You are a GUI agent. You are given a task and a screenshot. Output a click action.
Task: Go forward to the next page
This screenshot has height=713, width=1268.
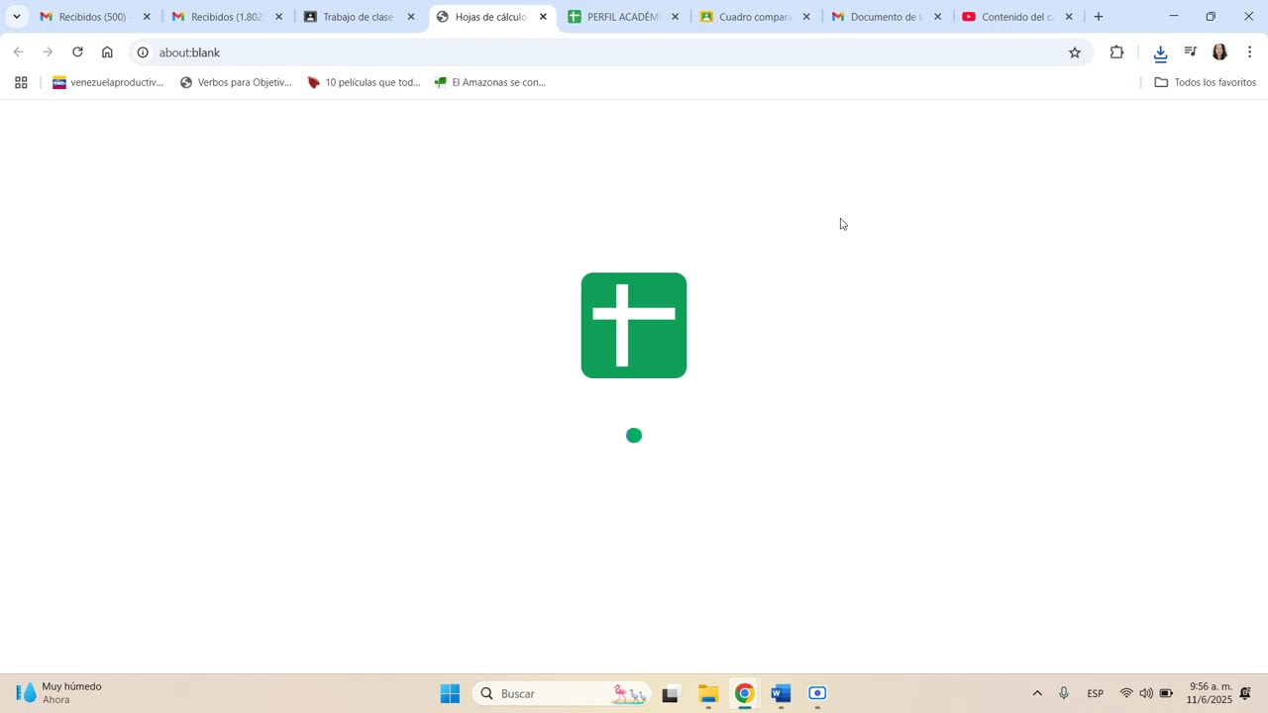pos(48,52)
